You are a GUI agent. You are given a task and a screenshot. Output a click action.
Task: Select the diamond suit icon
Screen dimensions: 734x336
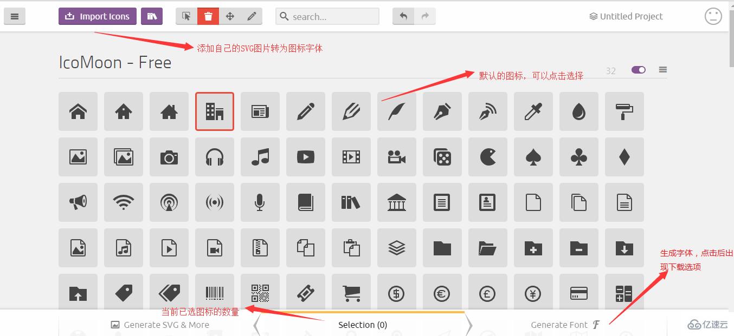624,157
